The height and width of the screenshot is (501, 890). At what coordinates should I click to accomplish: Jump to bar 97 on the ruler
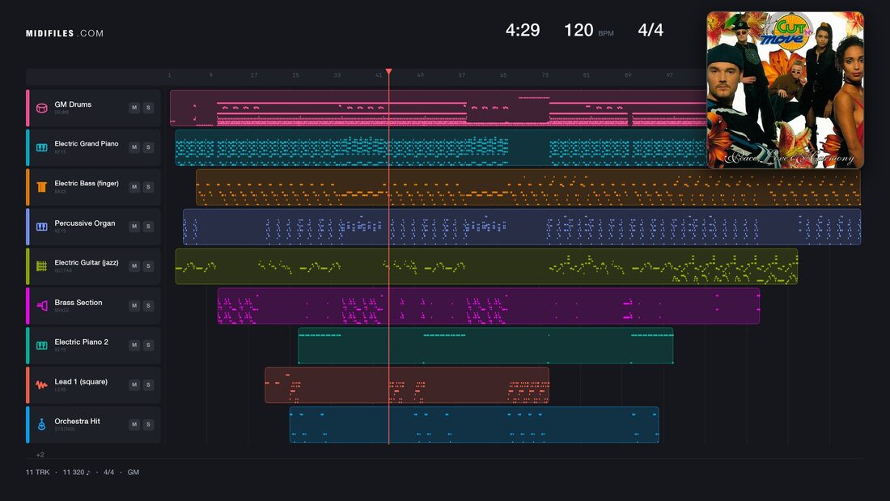[669, 75]
